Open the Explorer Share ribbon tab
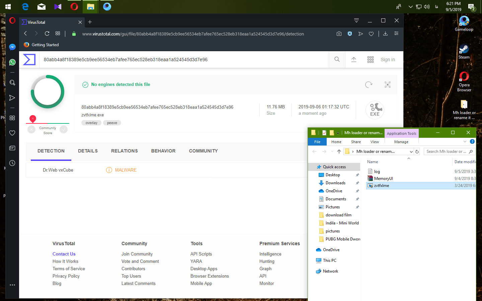 [356, 142]
